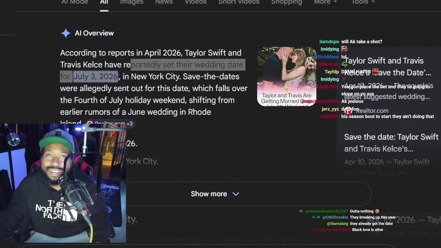Click the streamer webcam overlay
The width and height of the screenshot is (441, 248).
[63, 184]
